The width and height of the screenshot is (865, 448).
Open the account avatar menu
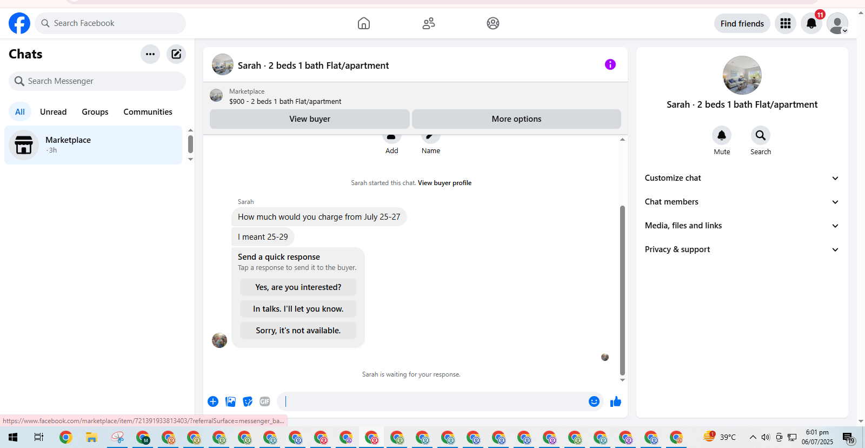837,23
